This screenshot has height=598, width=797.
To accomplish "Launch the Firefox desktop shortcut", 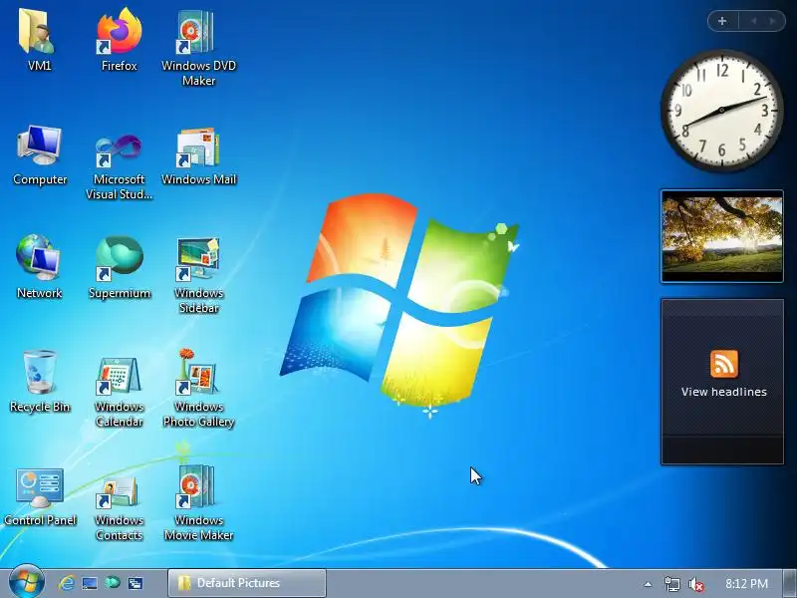I will click(119, 39).
